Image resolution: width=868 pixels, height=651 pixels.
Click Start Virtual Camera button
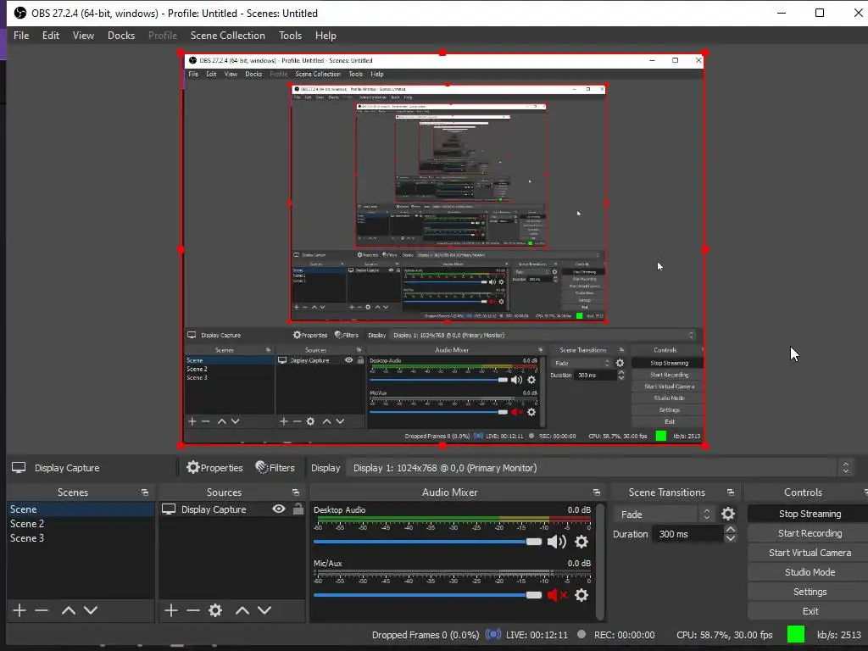coord(810,553)
